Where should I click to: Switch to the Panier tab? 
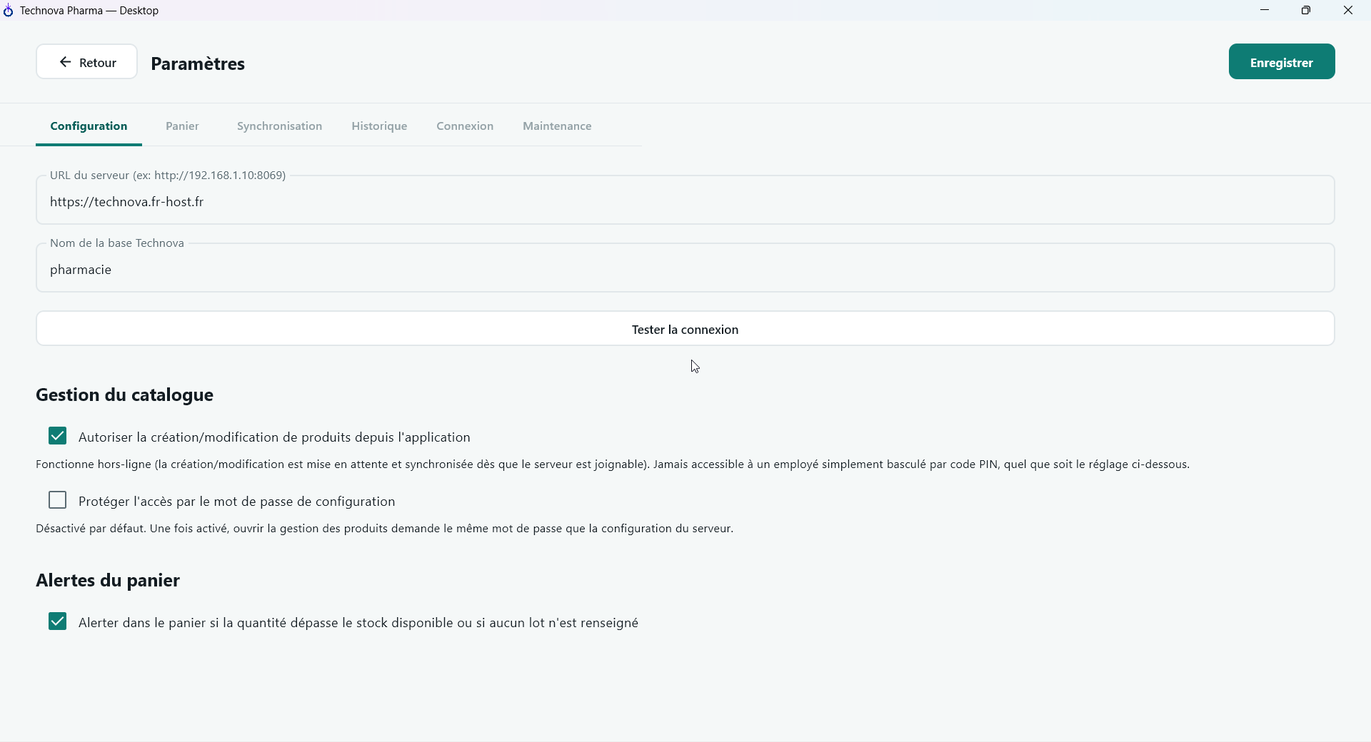[182, 126]
